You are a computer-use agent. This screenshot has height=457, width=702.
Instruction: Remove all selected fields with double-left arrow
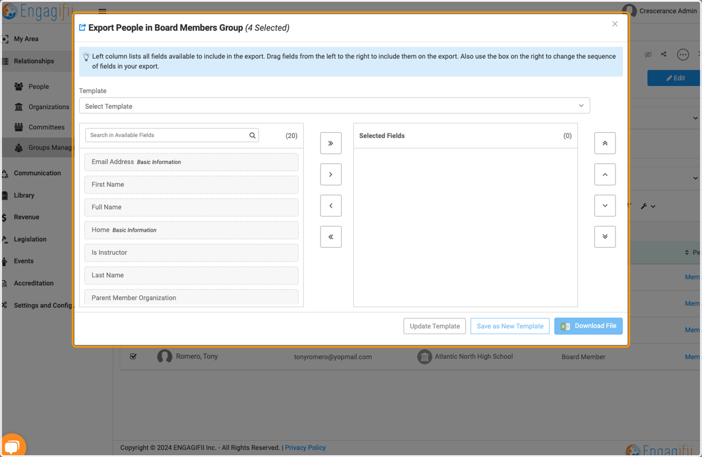click(x=331, y=237)
